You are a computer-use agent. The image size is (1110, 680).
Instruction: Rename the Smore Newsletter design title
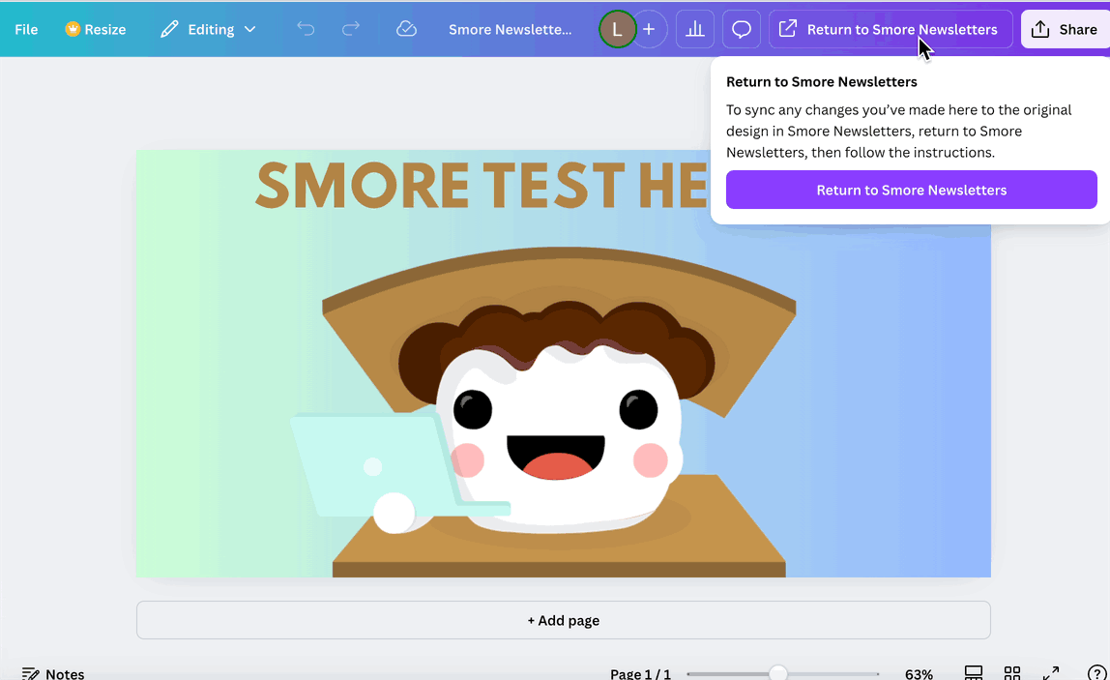click(511, 29)
